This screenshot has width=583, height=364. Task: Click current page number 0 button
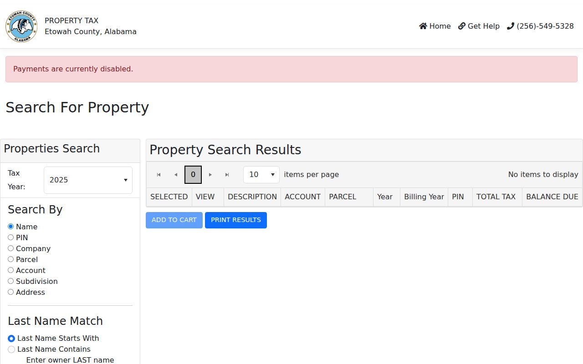(x=193, y=175)
